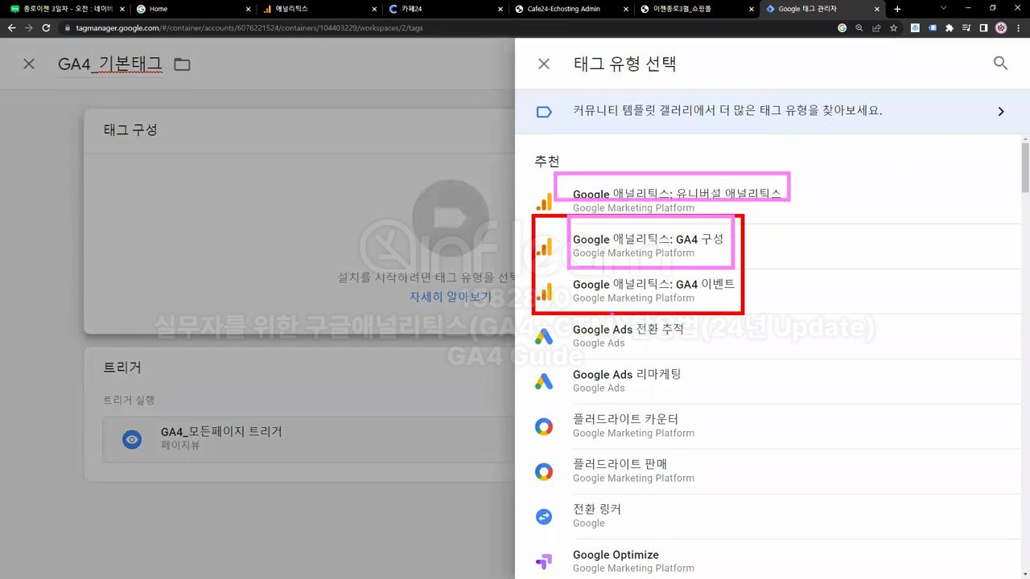The image size is (1030, 579).
Task: Open the 자세히 알아보기 link
Action: 451,296
